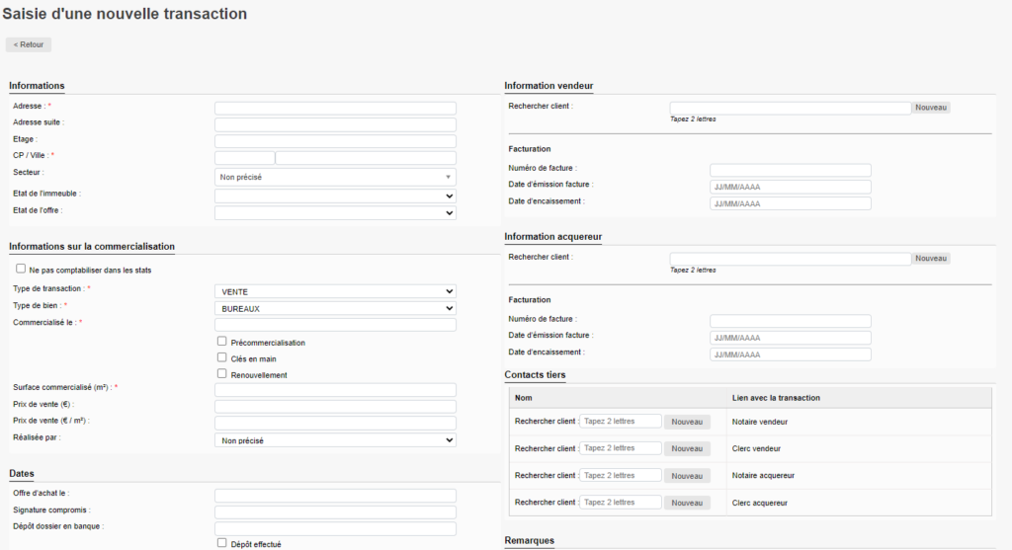The width and height of the screenshot is (1012, 550).
Task: Click search field for Notaire acquereur
Action: pos(621,476)
